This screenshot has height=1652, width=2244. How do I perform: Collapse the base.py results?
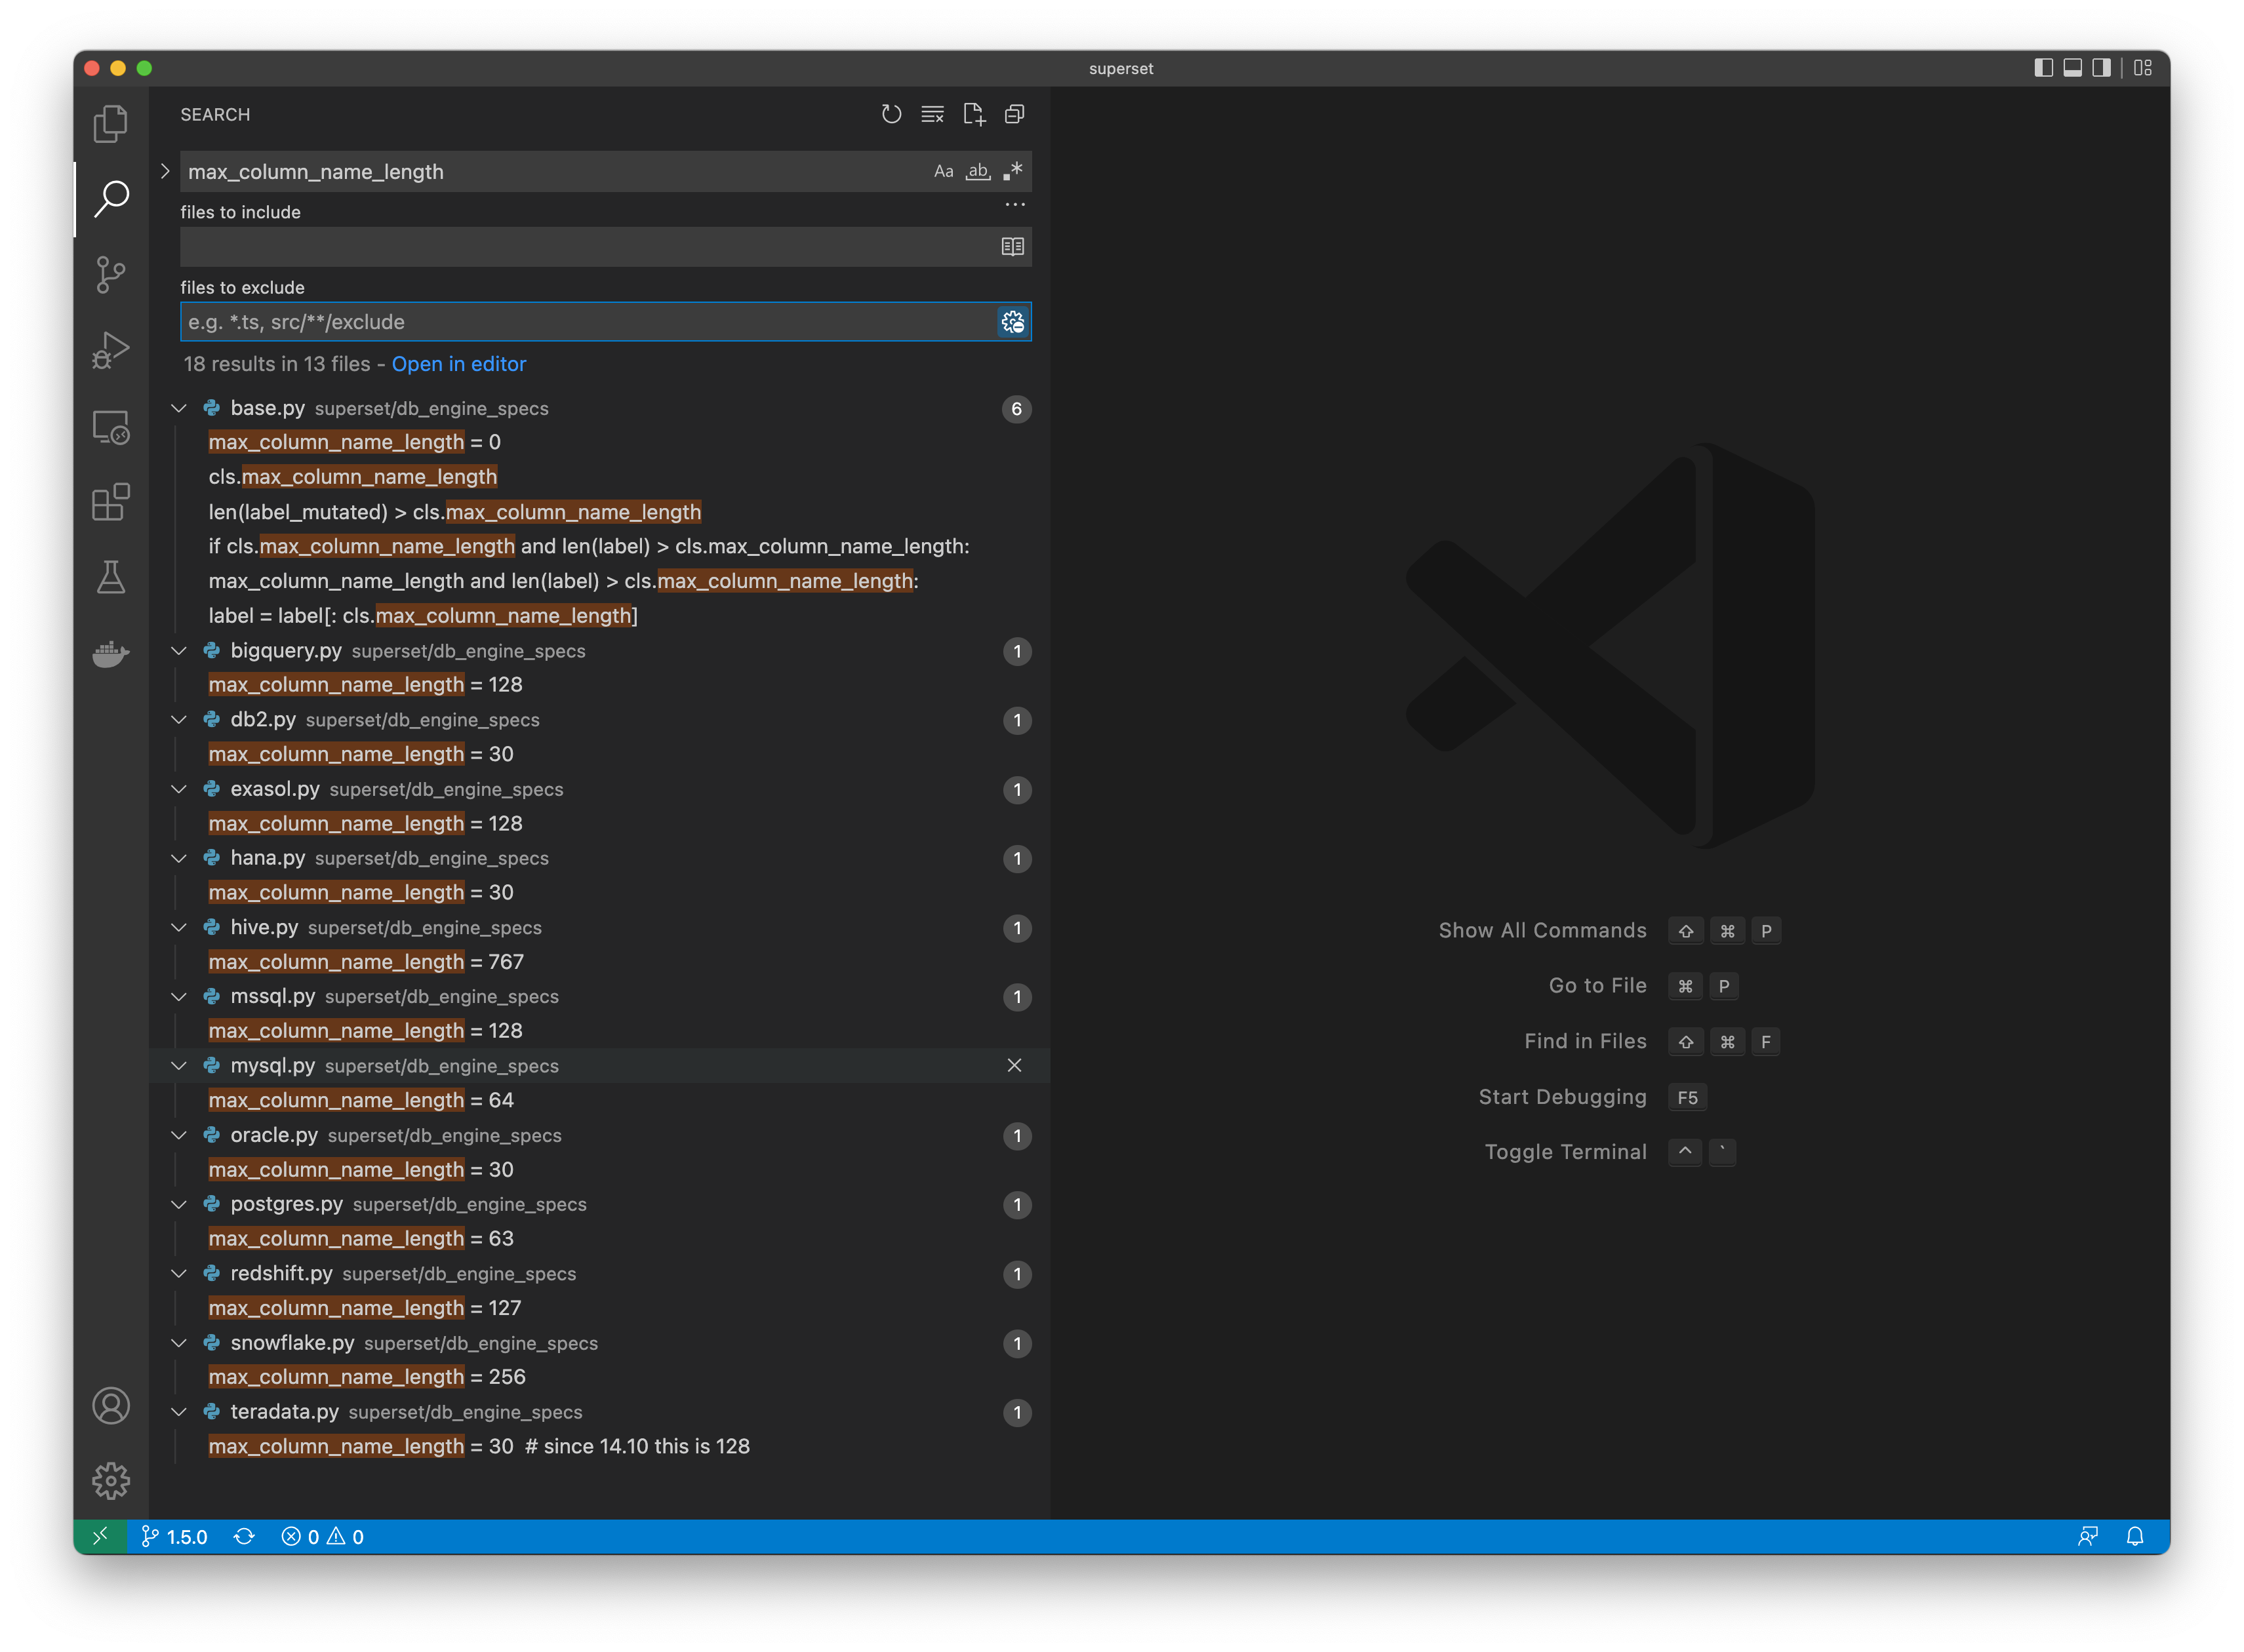(x=179, y=408)
